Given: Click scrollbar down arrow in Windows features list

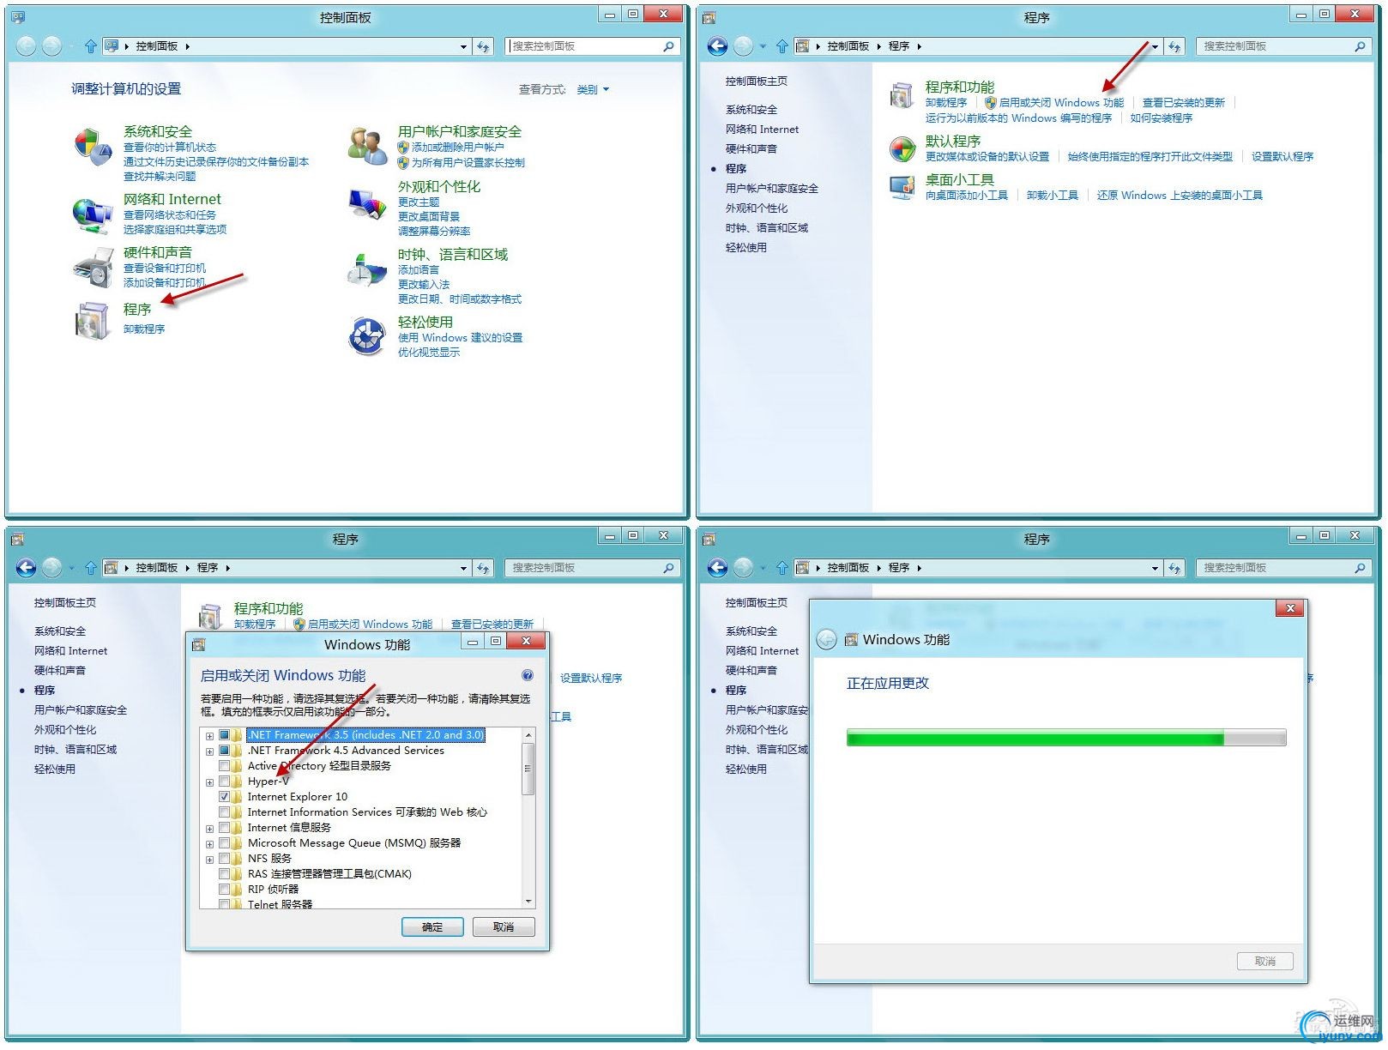Looking at the screenshot, I should click(528, 902).
